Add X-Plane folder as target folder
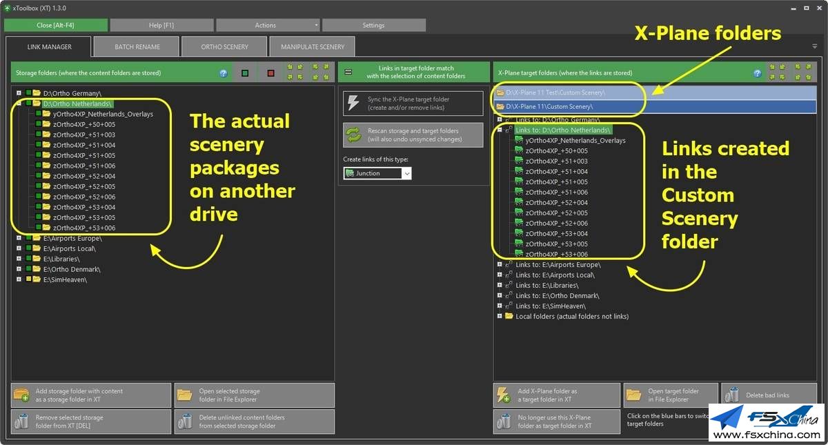This screenshot has width=828, height=445. [557, 395]
